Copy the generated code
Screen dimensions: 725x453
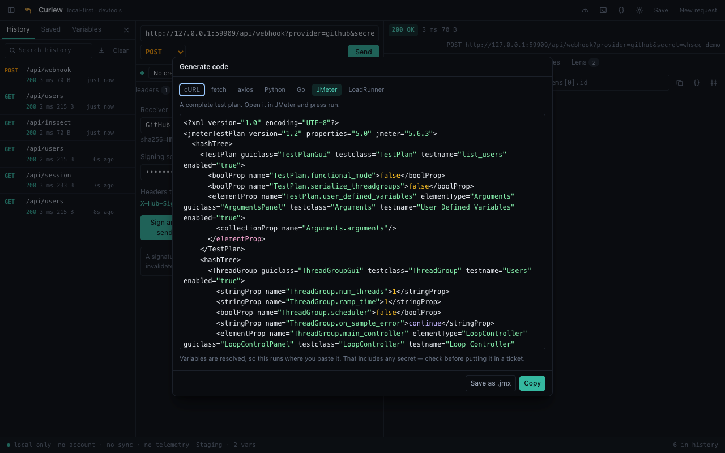pyautogui.click(x=532, y=383)
